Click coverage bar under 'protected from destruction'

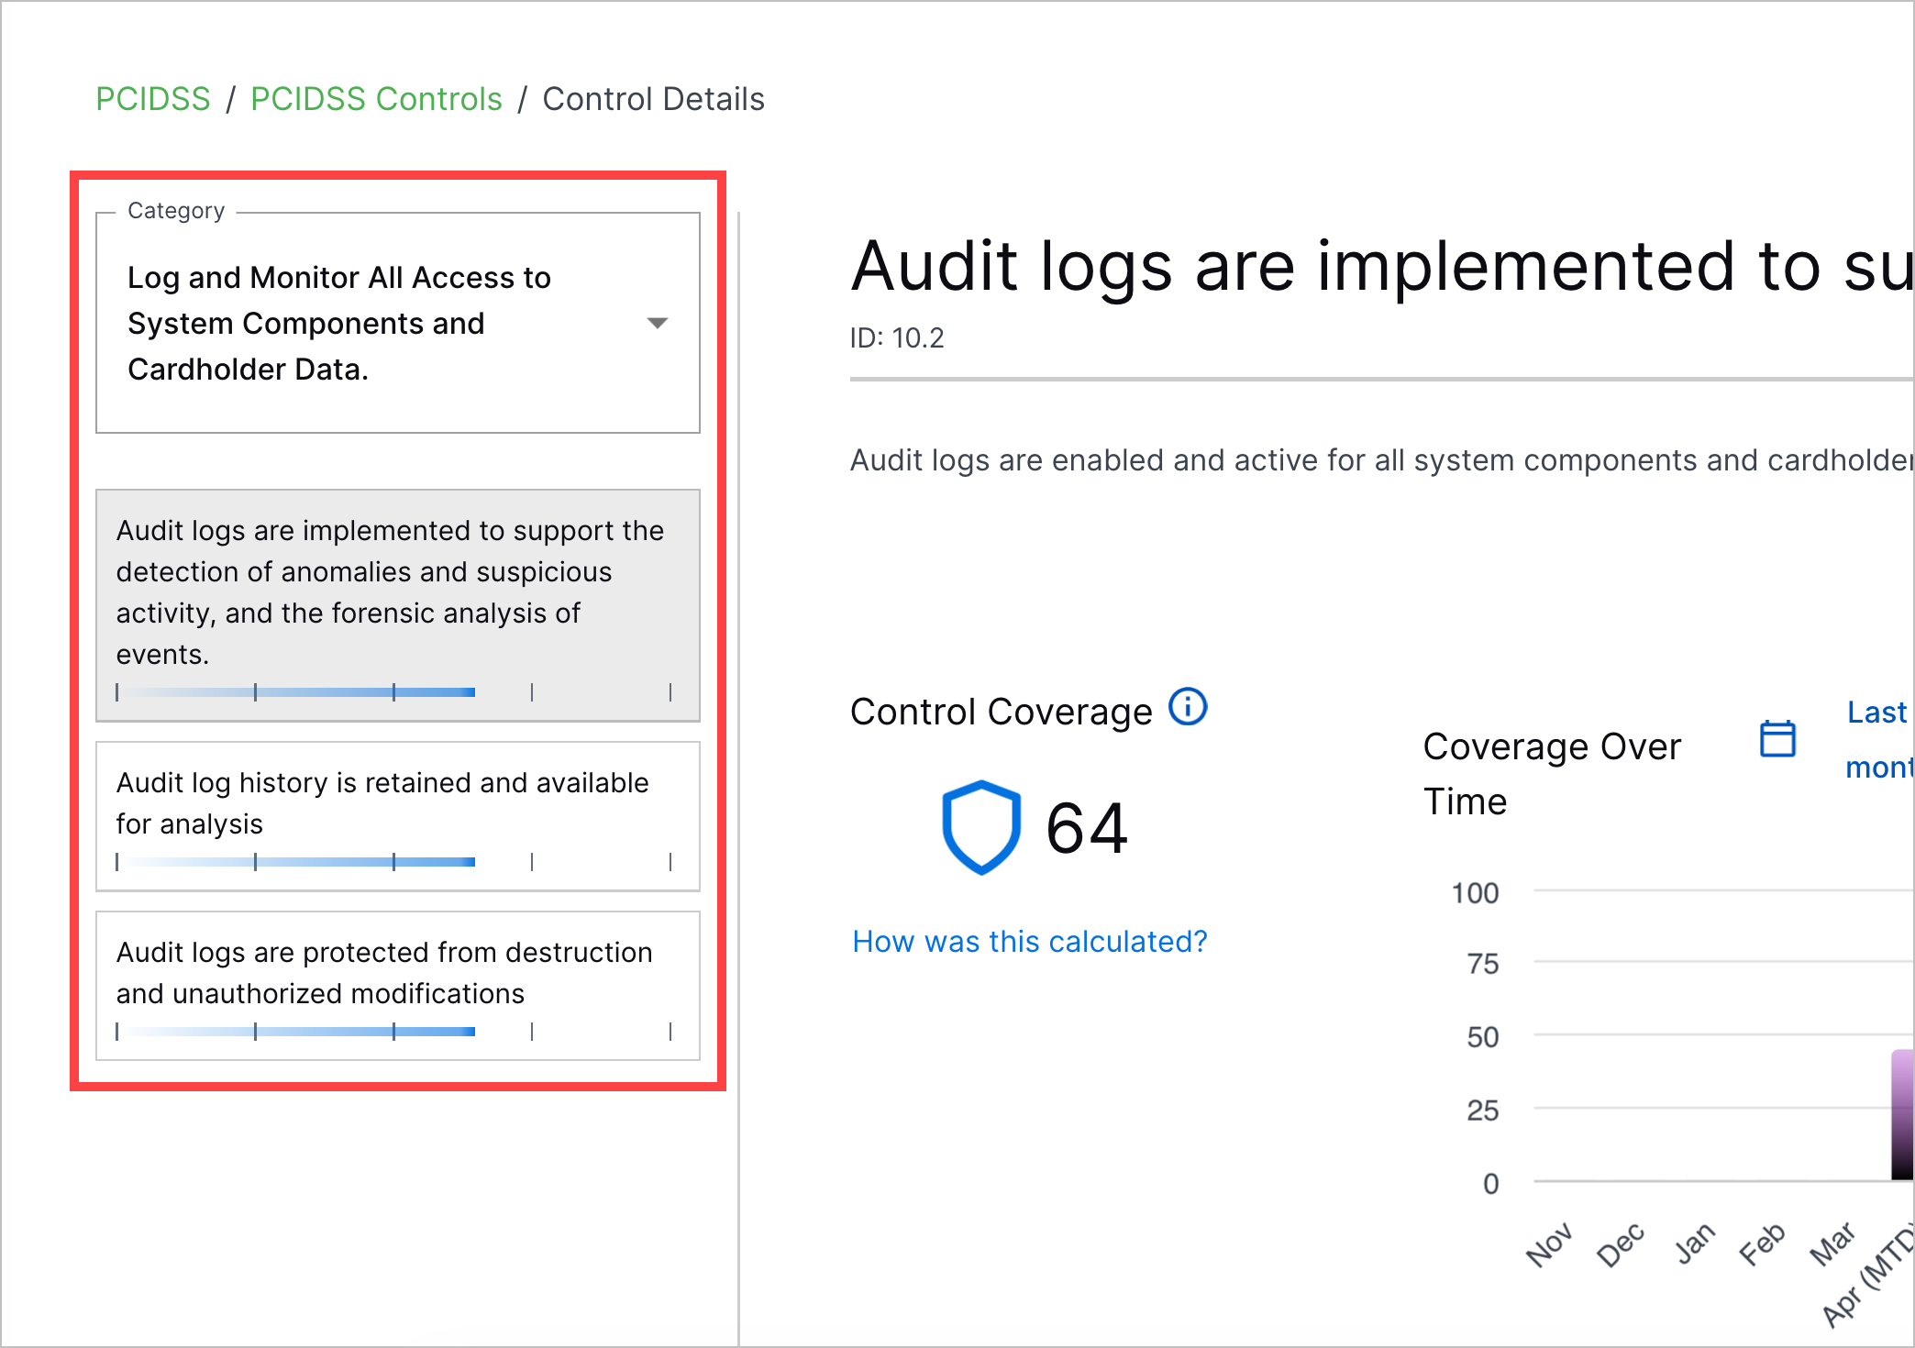pos(394,1032)
